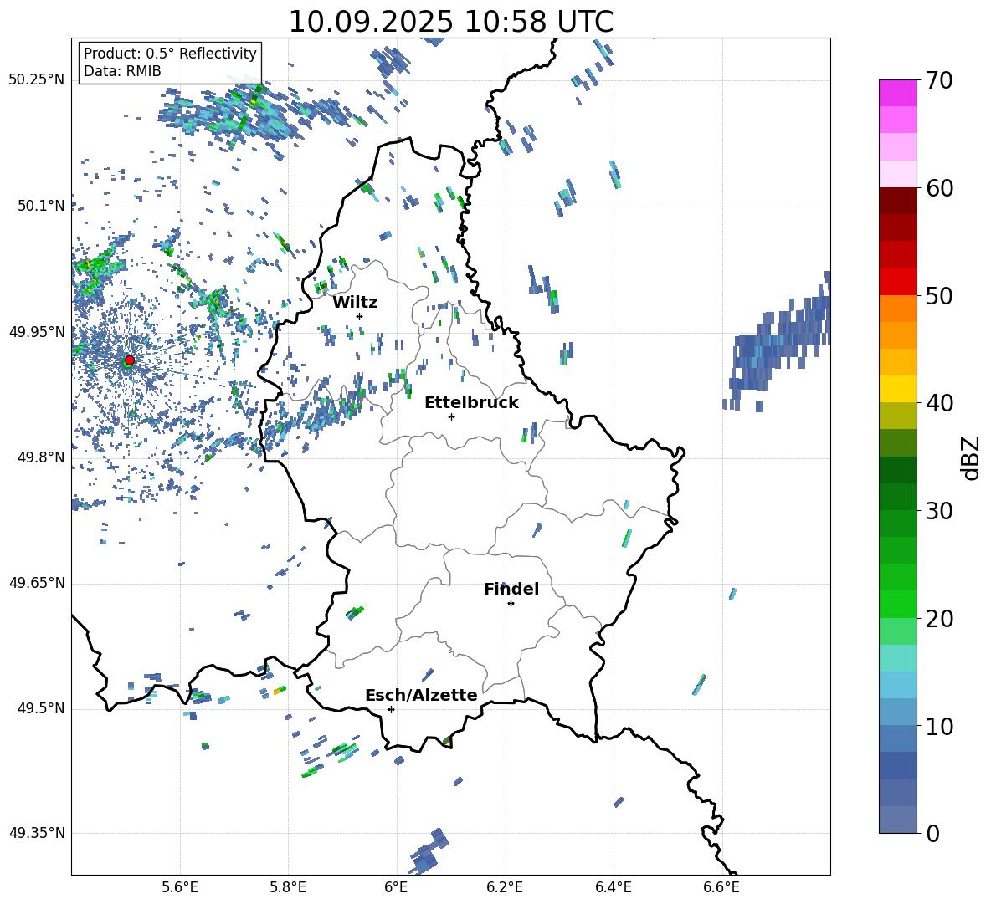Click the 6.2°E longitude tick label

click(505, 886)
